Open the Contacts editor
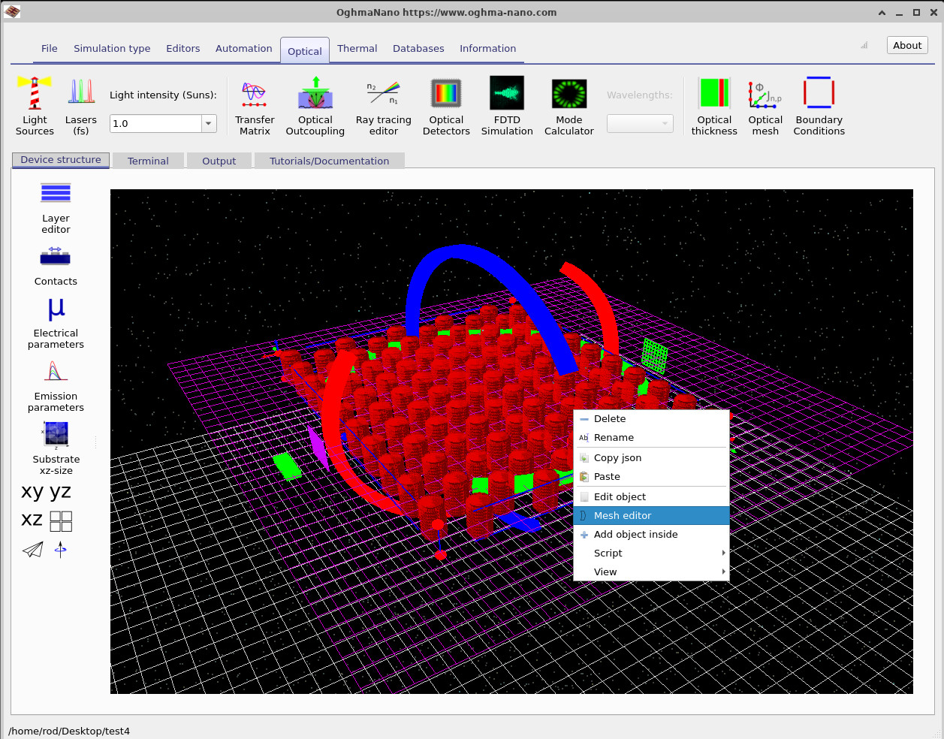 [56, 266]
